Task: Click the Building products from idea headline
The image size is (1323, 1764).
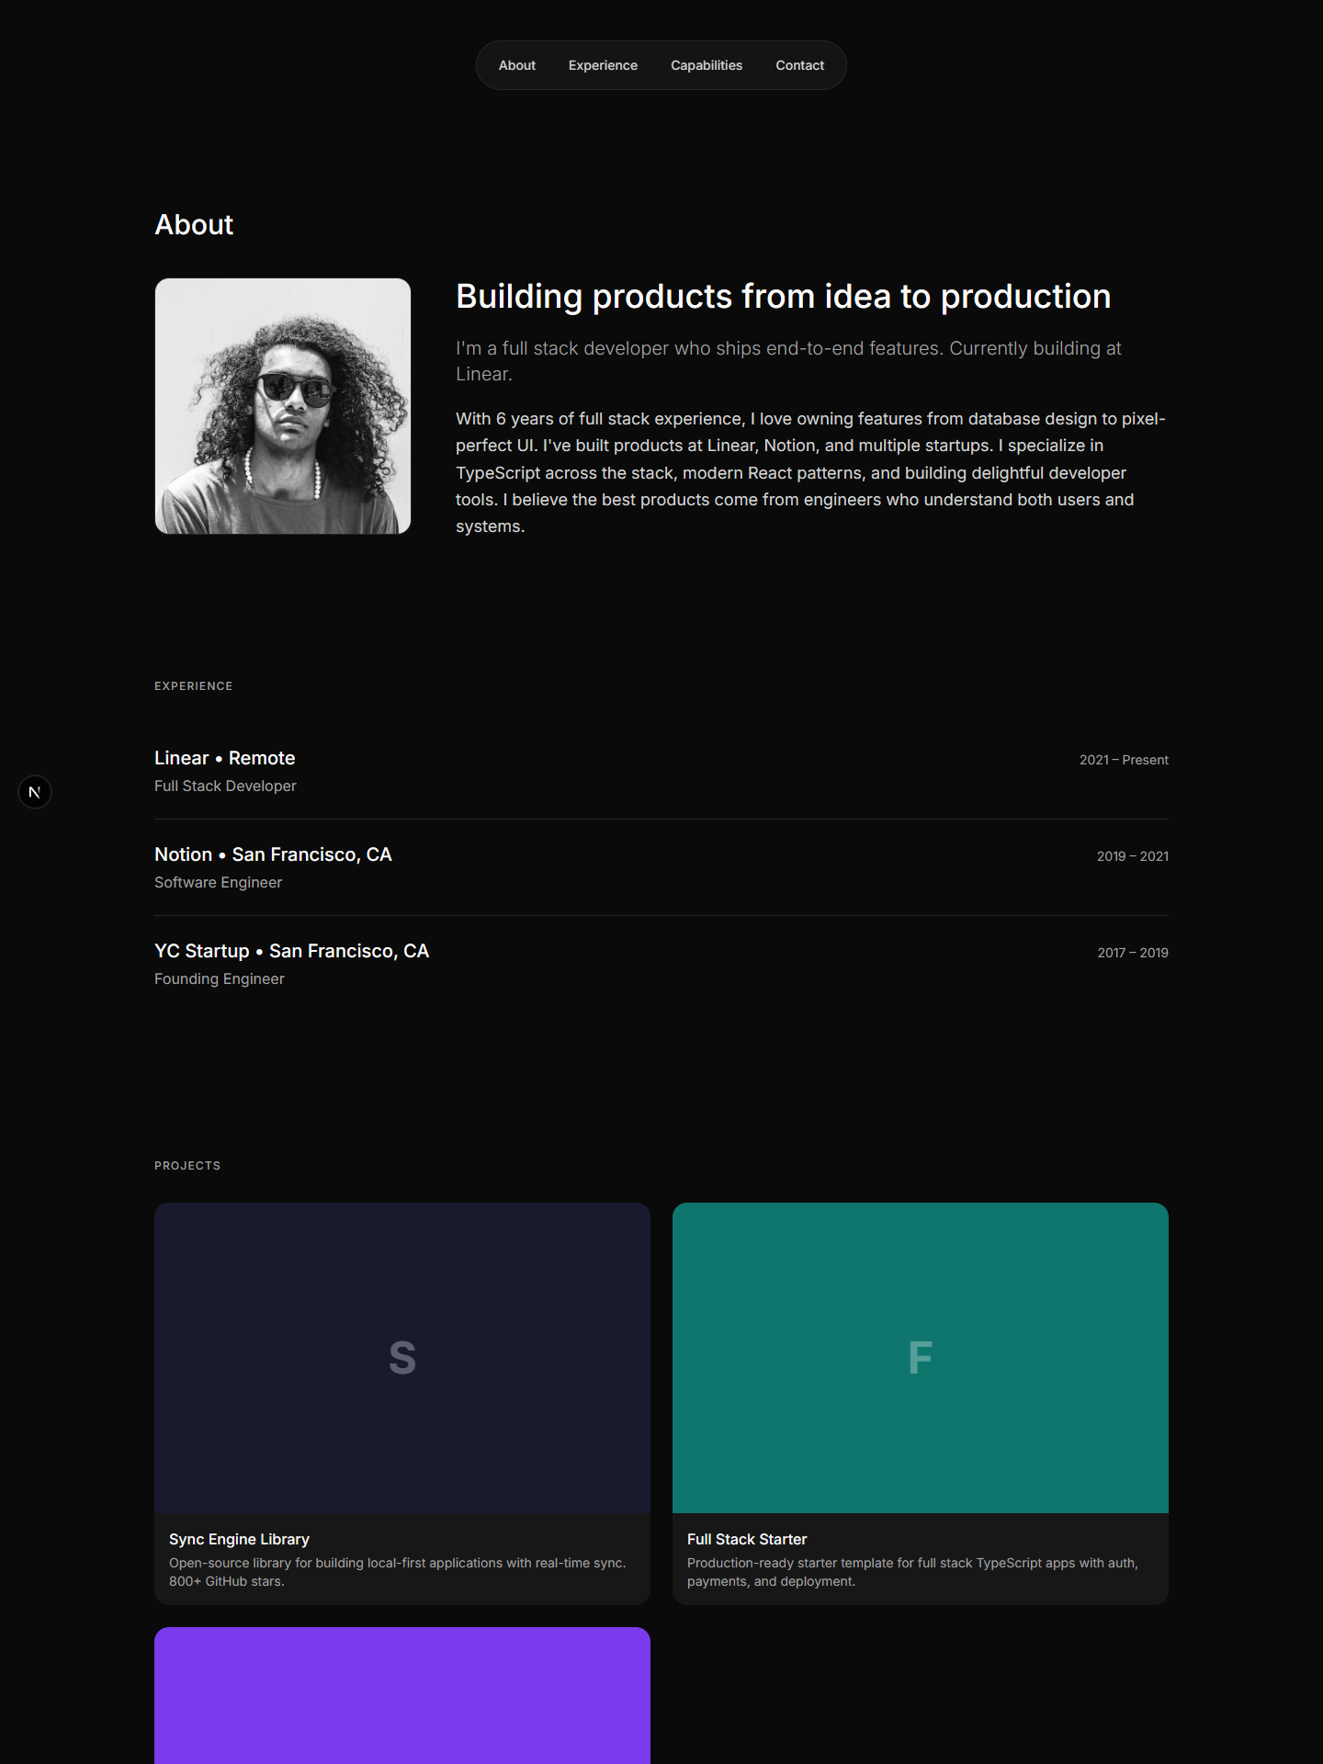Action: 783,297
